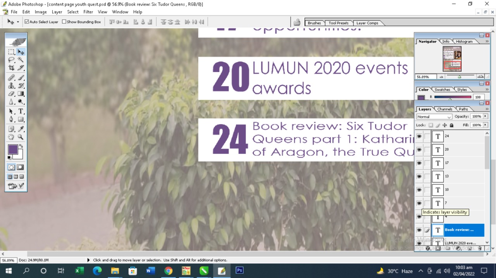Select the Gradient tool
Image resolution: width=496 pixels, height=278 pixels.
[21, 94]
